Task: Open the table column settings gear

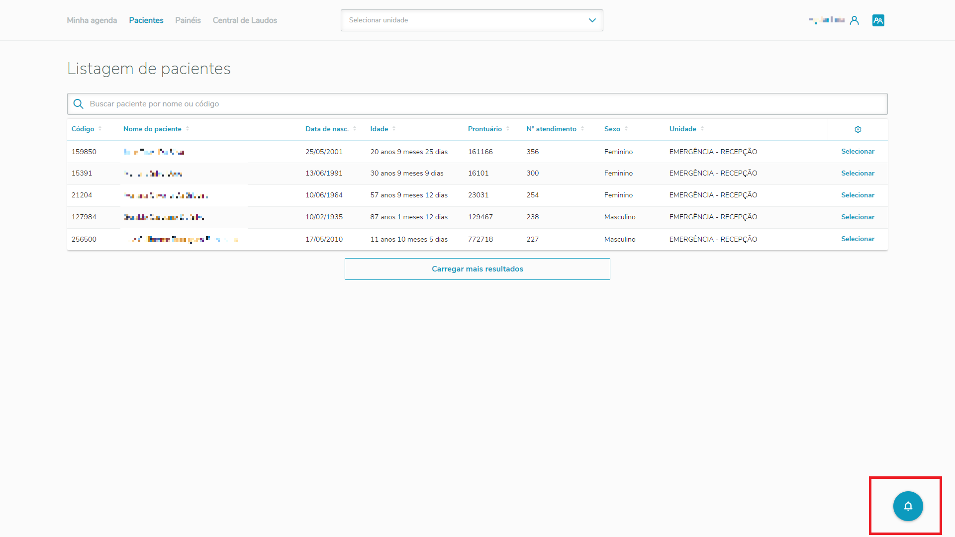Action: point(858,129)
